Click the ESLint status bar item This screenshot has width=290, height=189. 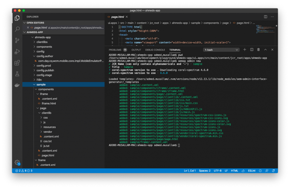tap(251, 171)
